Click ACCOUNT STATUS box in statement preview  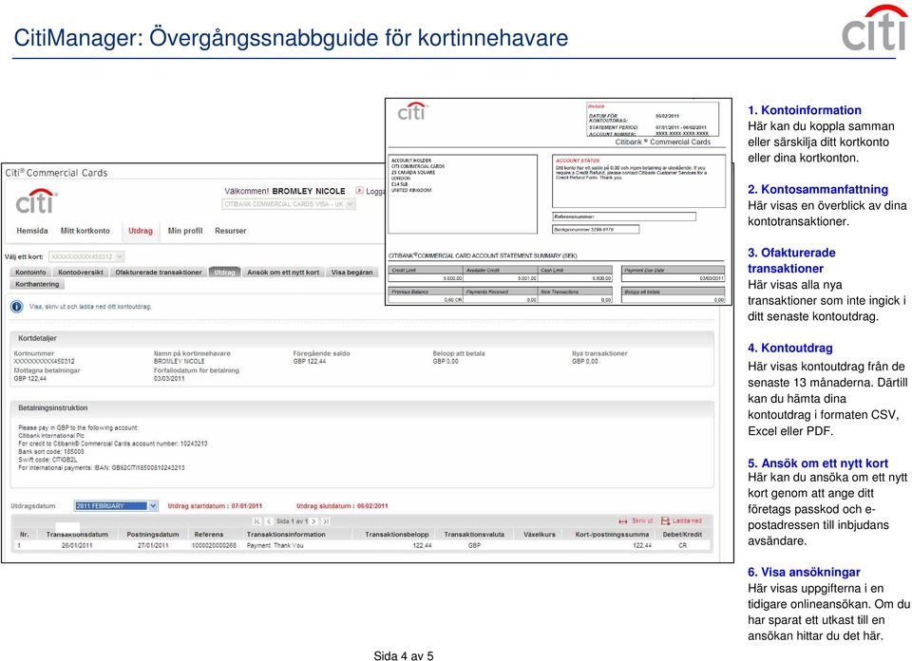click(638, 180)
